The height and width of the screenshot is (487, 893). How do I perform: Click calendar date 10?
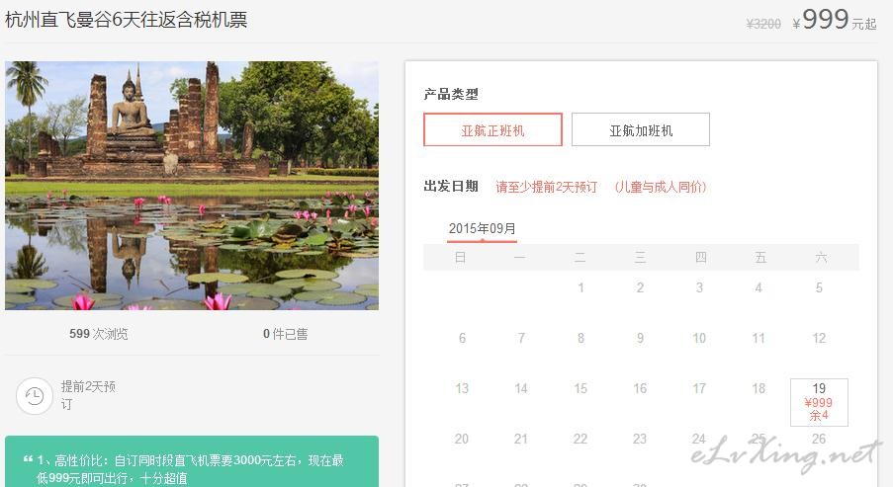(x=699, y=338)
